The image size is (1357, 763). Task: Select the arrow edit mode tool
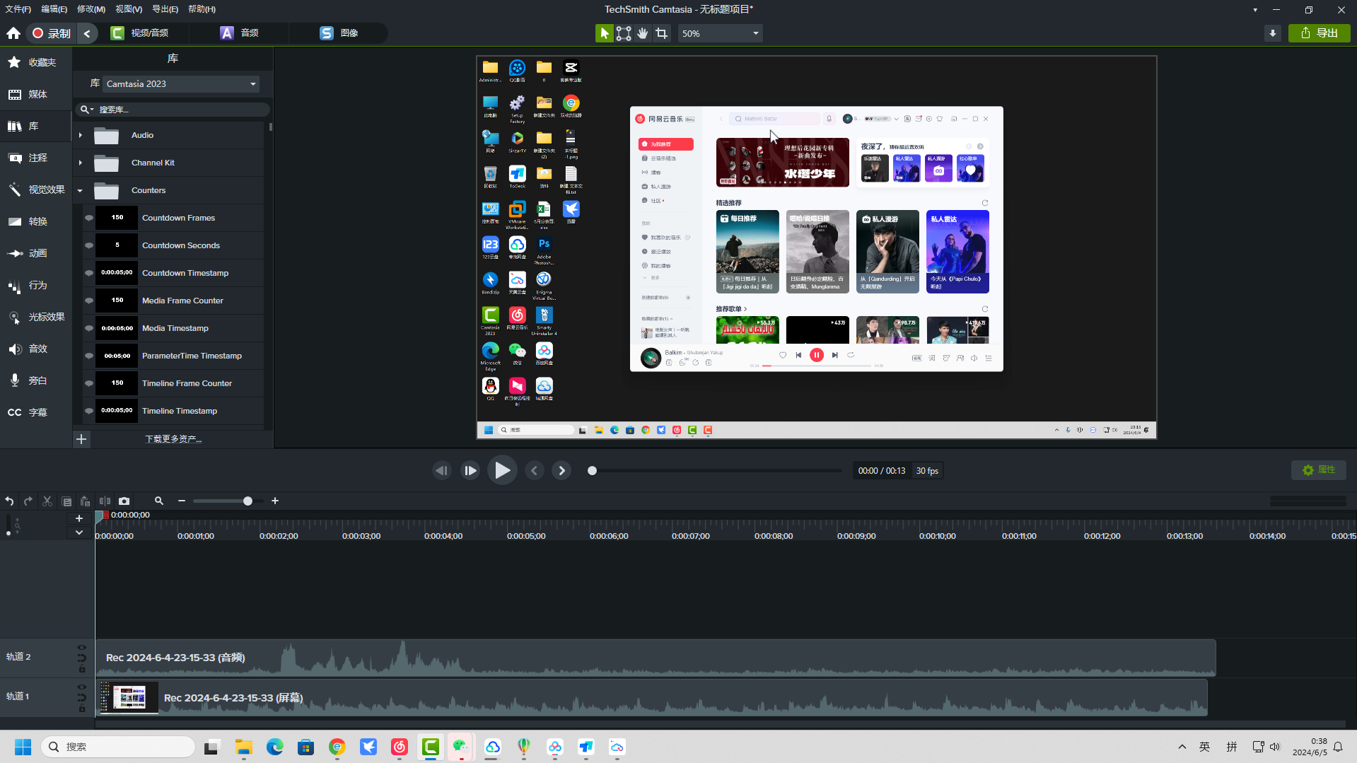604,33
